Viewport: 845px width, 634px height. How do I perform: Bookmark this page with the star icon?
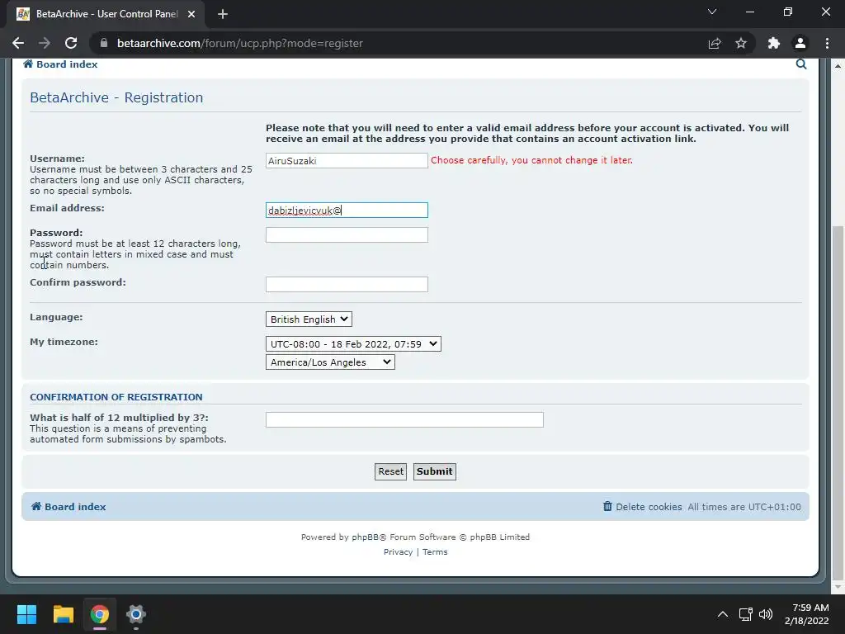click(741, 43)
